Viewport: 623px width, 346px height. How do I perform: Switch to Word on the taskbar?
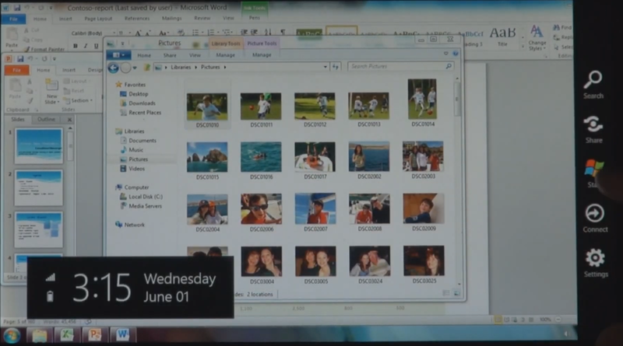tap(122, 335)
